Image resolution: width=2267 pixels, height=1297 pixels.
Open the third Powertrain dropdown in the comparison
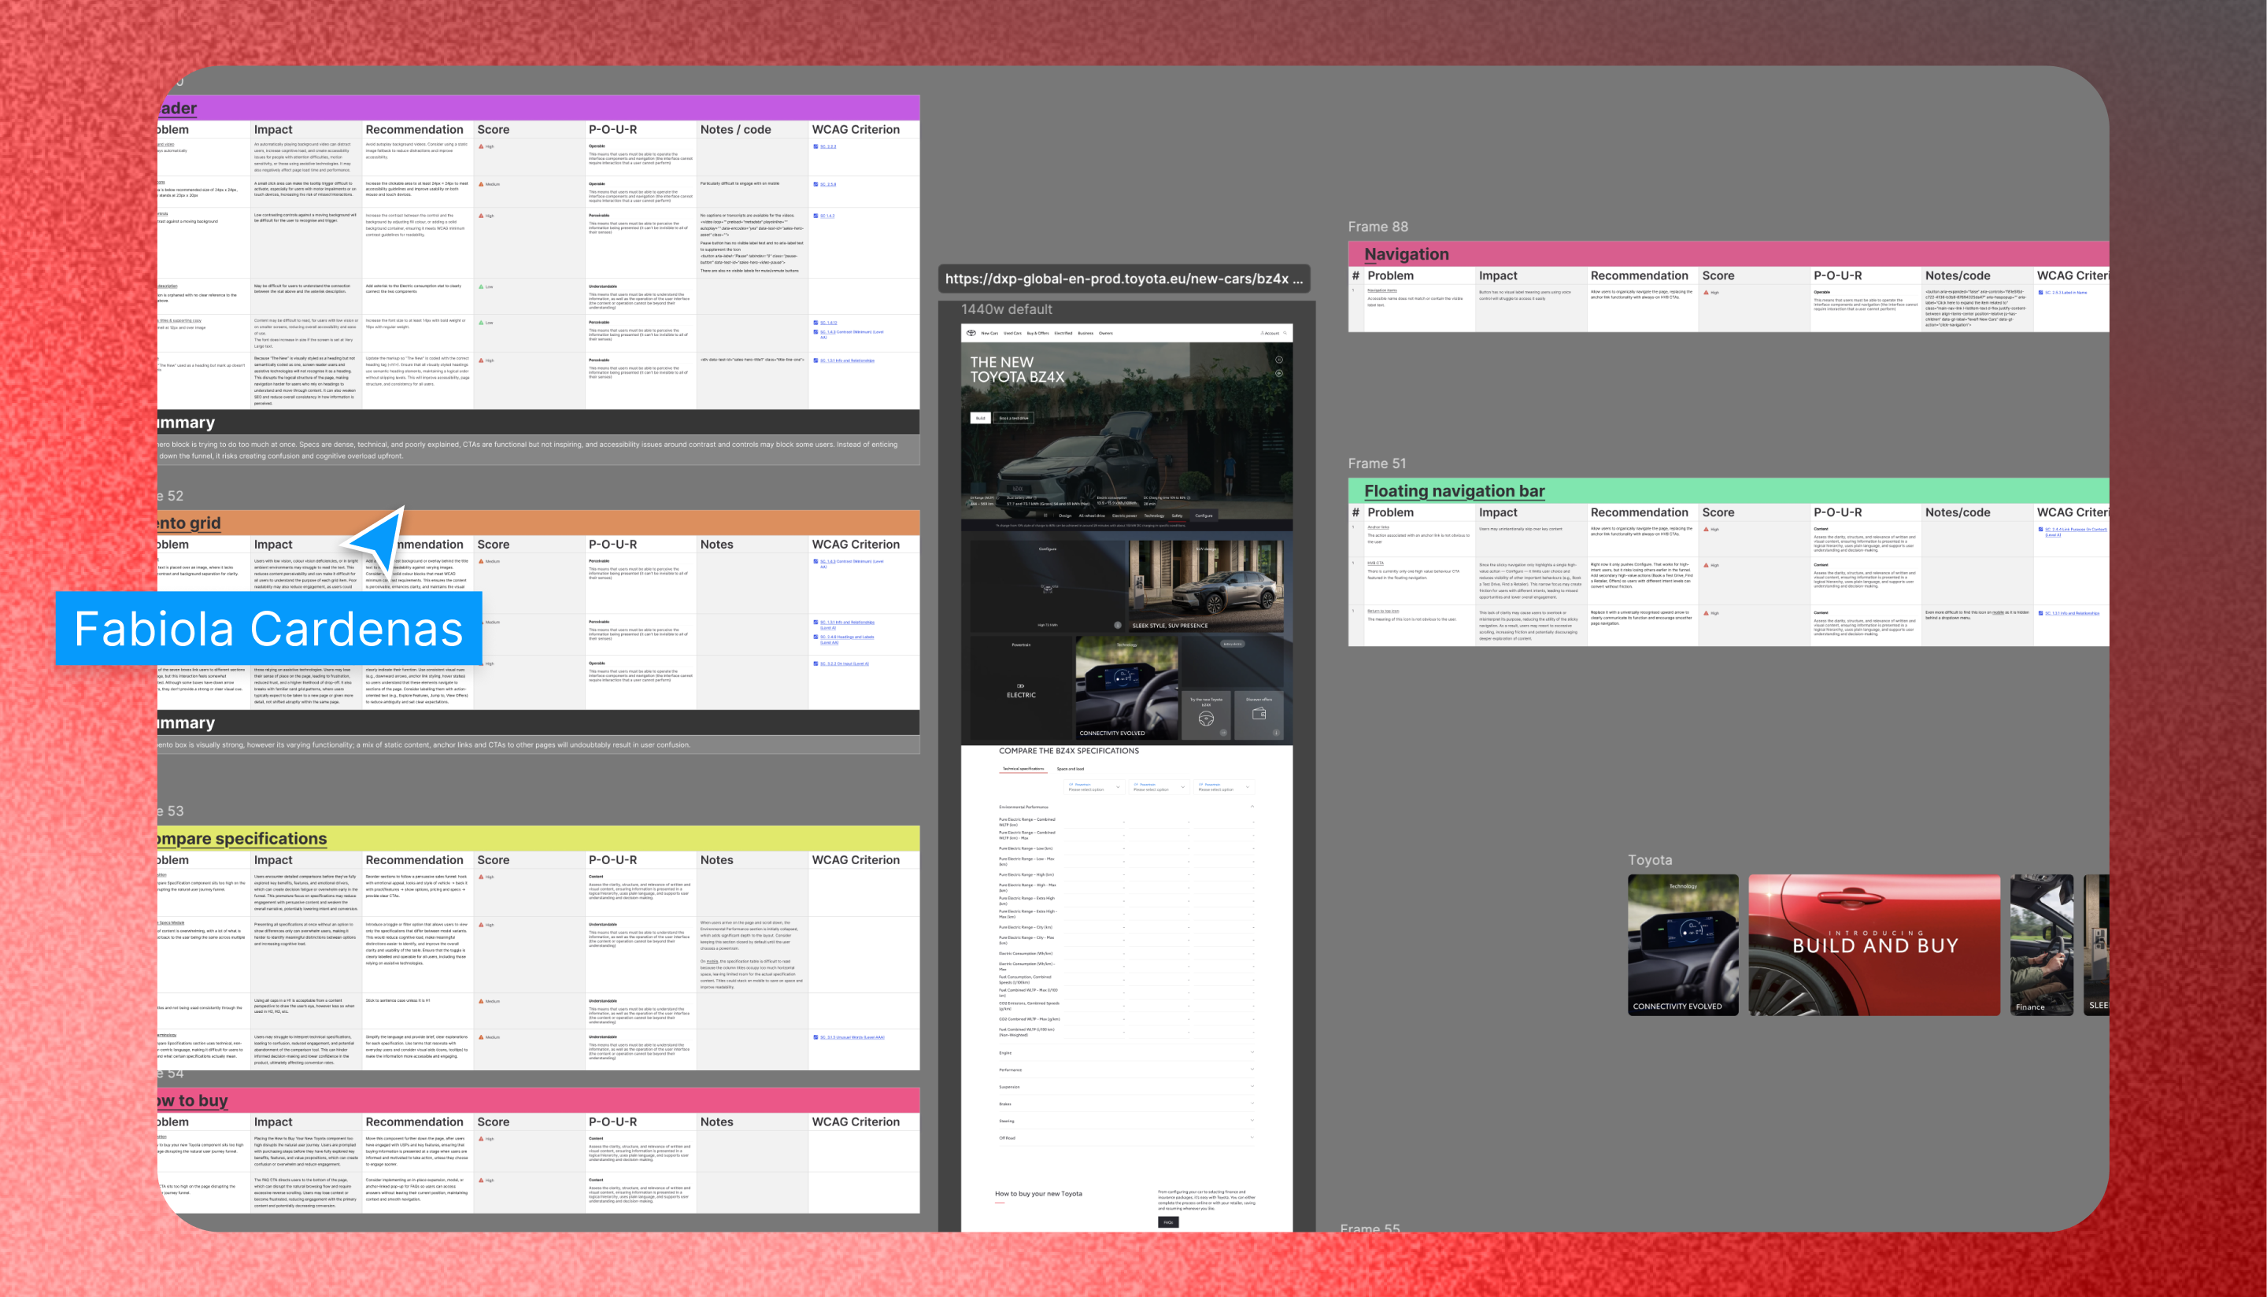[x=1224, y=786]
